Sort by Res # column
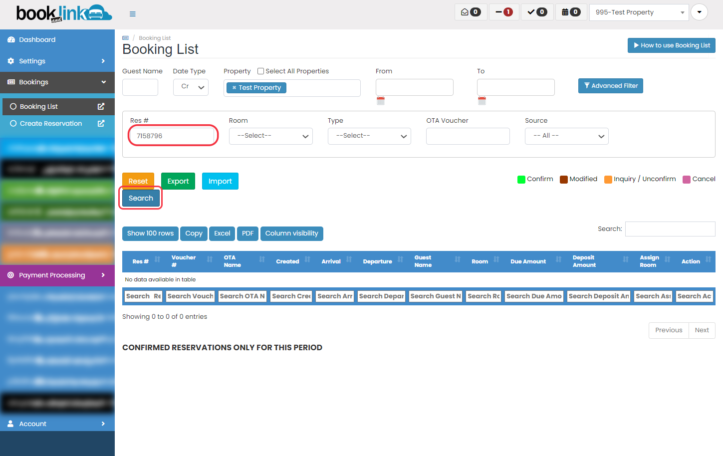 (143, 261)
